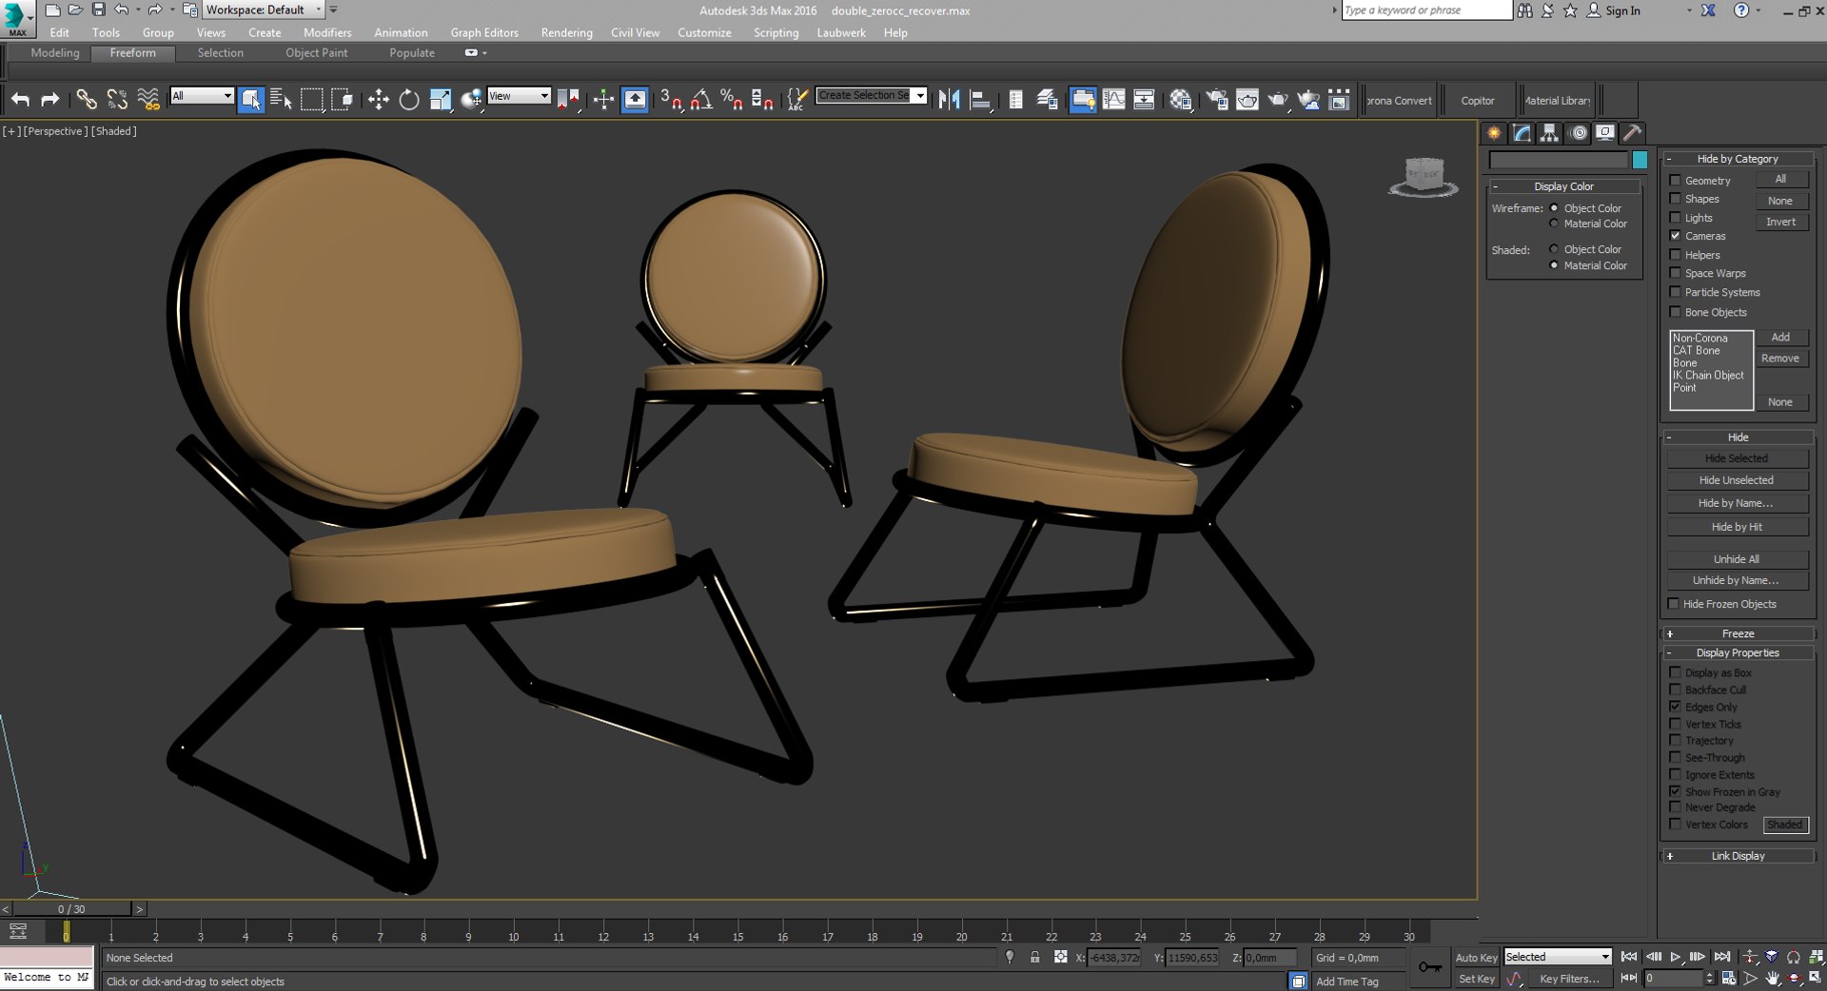The height and width of the screenshot is (991, 1827).
Task: Open the Utilities command panel tab
Action: (x=1633, y=133)
